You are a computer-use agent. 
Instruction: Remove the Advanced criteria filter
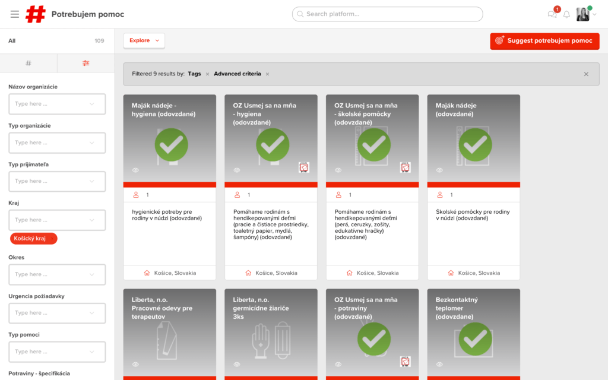click(x=267, y=74)
